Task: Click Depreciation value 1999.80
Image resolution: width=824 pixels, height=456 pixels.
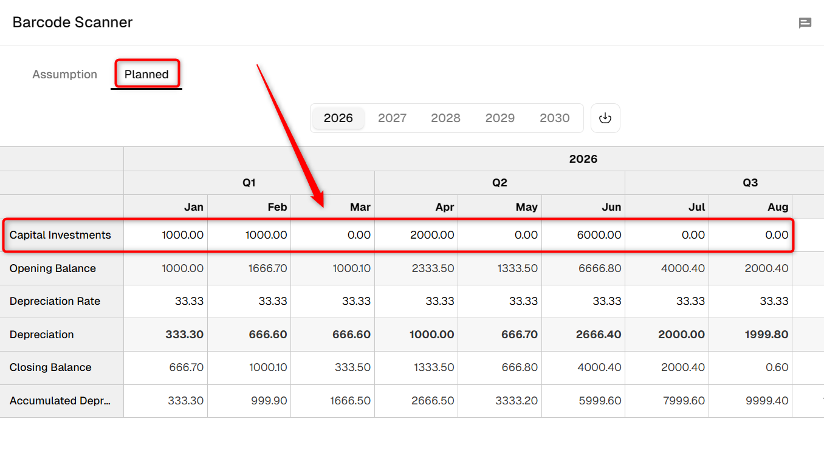Action: tap(767, 335)
